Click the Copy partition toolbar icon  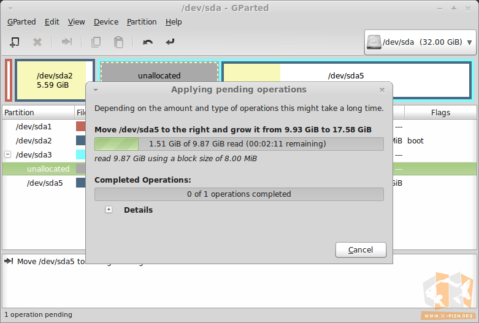pos(96,42)
